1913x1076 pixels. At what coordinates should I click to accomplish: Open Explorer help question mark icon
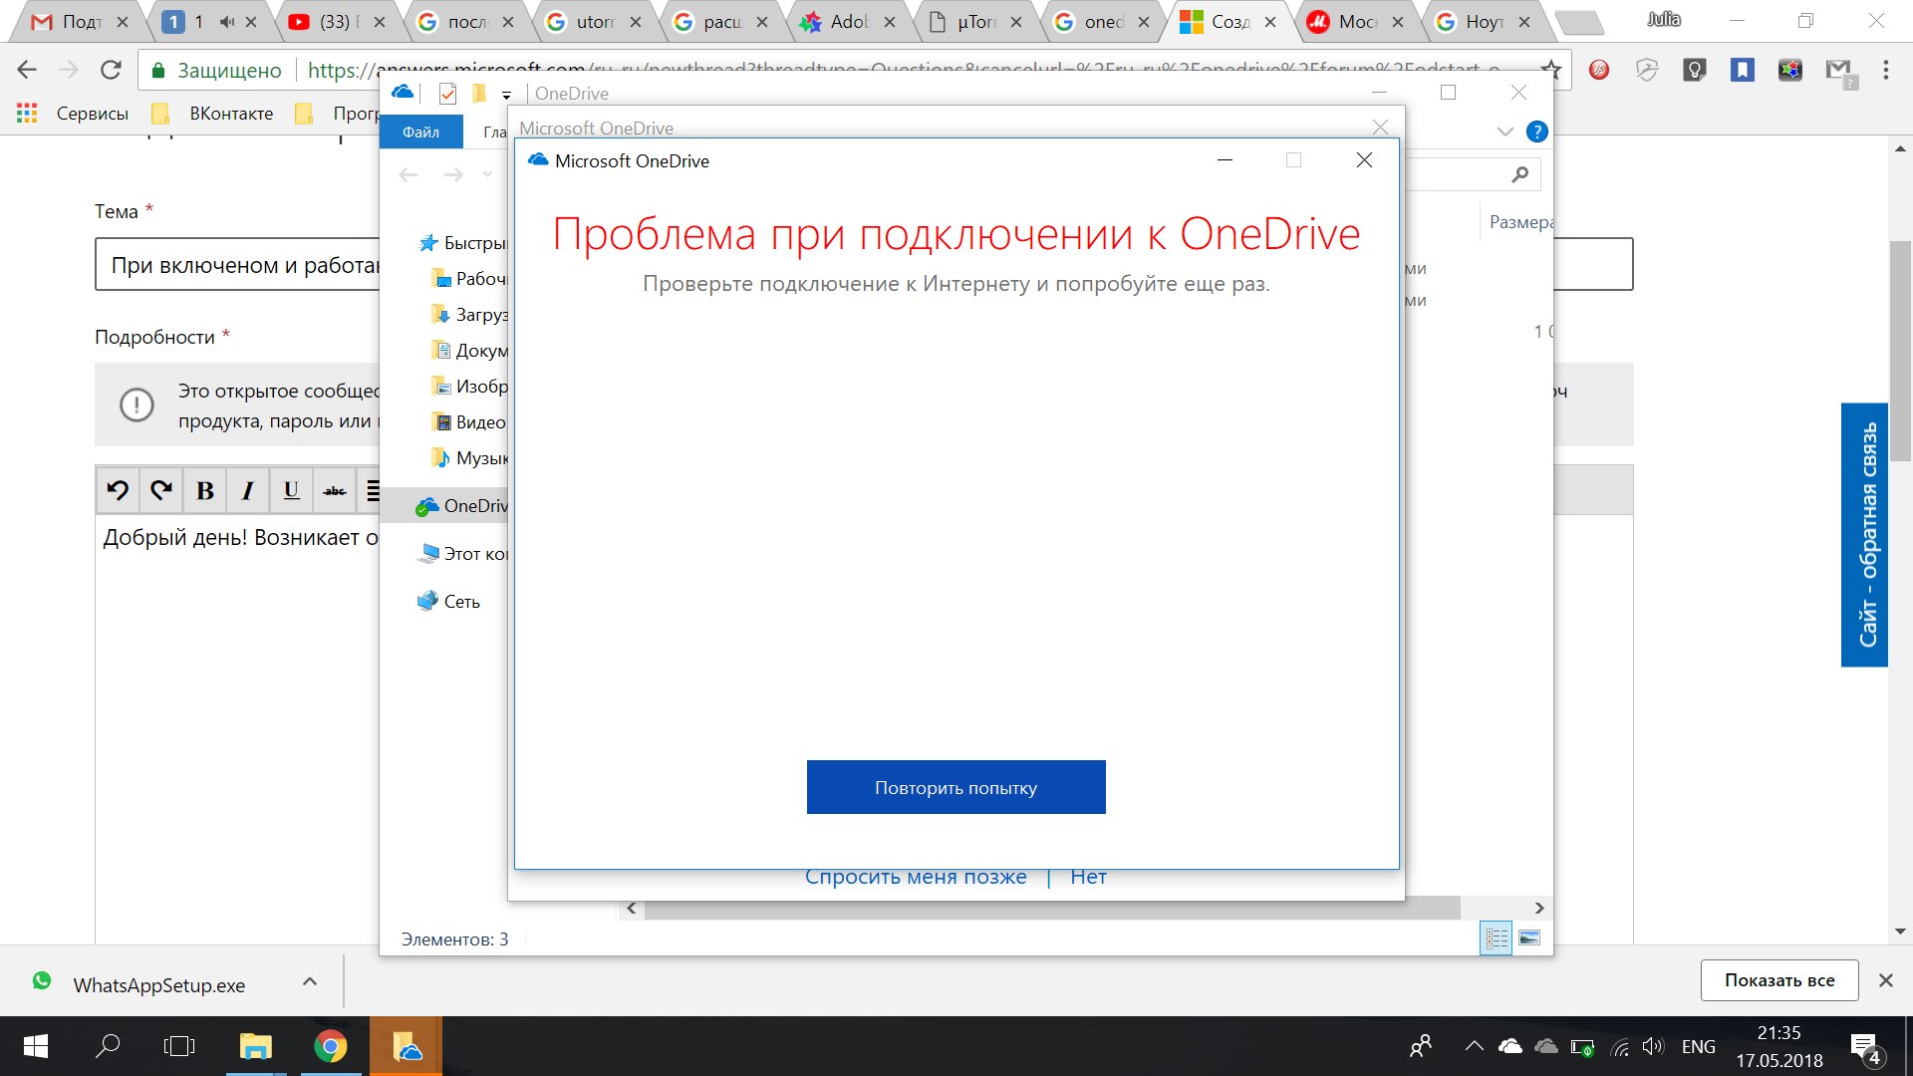click(1537, 132)
